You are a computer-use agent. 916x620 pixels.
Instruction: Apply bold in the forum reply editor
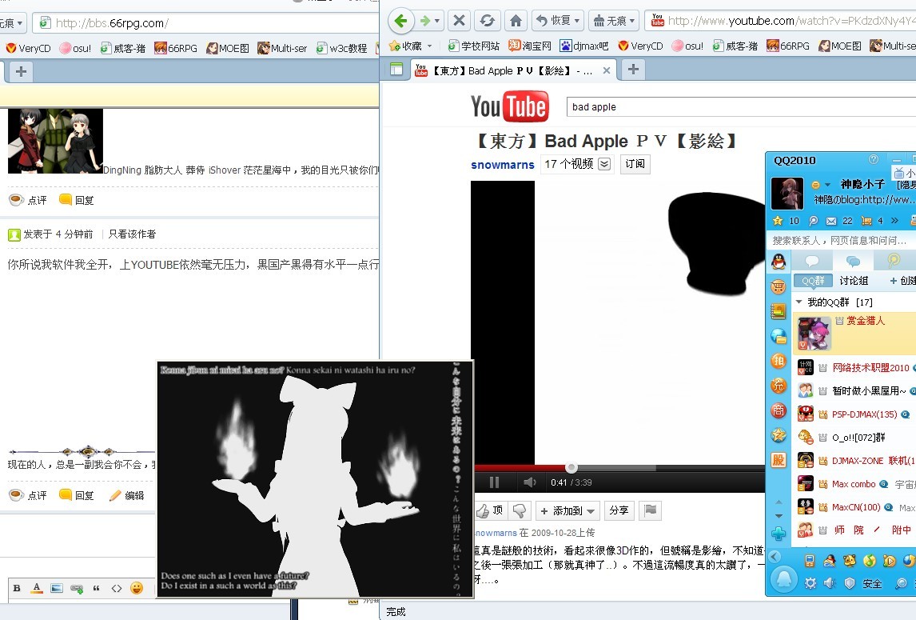click(x=17, y=589)
